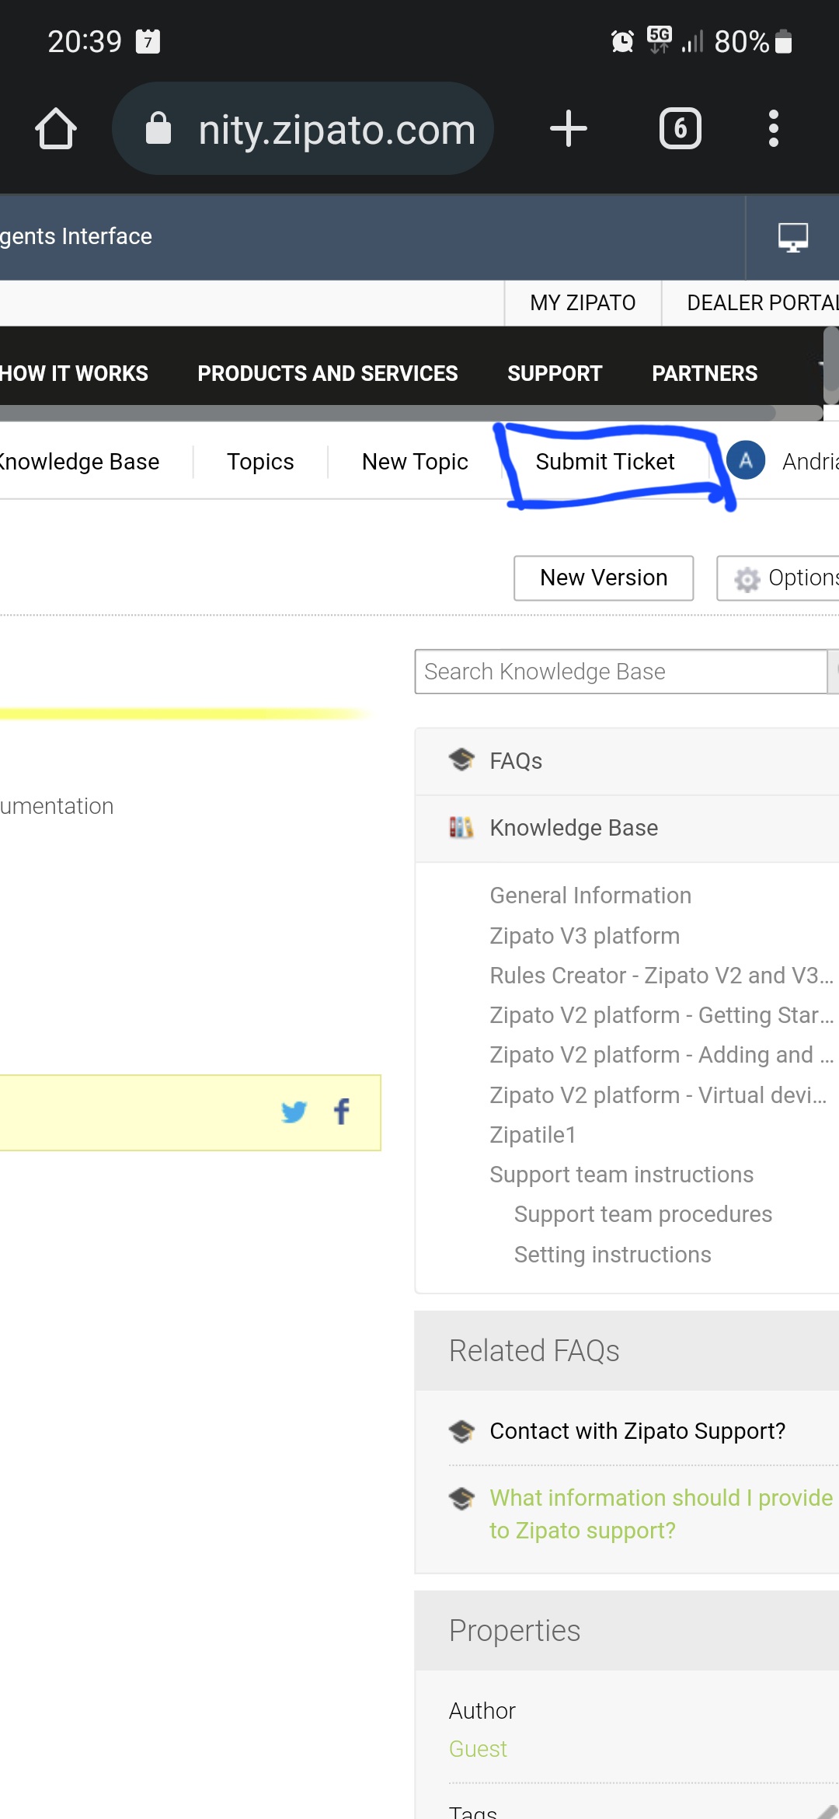Share the article on Twitter
839x1819 pixels.
point(294,1112)
